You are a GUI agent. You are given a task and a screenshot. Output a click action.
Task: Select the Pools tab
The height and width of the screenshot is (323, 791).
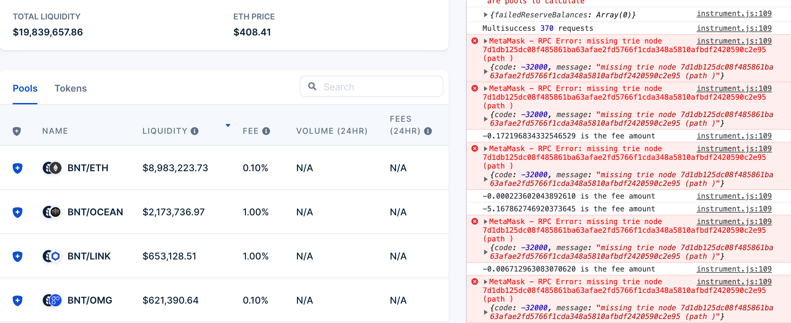[25, 88]
